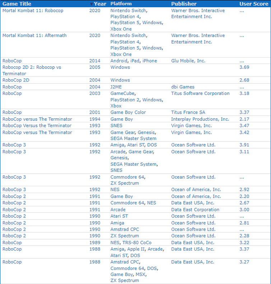The image size is (271, 284).
Task: Click the 1989 year cell
Action: [95, 243]
